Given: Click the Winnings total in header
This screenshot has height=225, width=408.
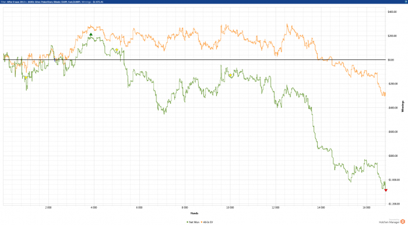Looking at the screenshot, I should pos(93,2).
